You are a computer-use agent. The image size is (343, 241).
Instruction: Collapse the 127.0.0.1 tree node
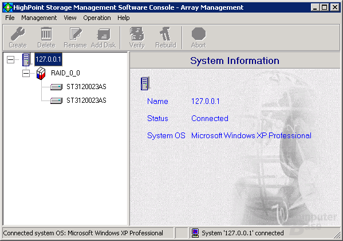10,59
